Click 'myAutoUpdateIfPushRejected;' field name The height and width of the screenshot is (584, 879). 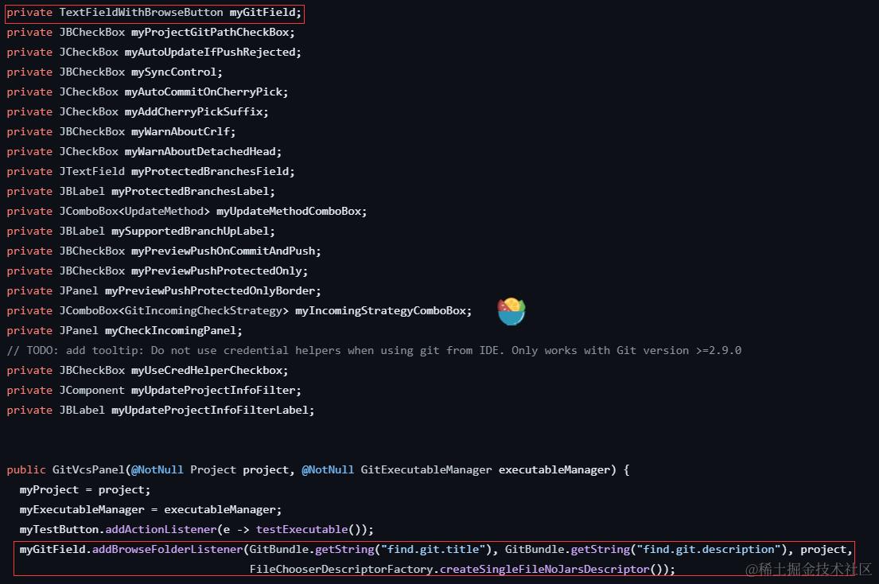point(212,53)
